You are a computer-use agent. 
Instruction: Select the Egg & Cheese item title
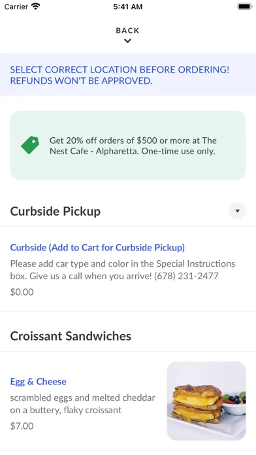39,381
